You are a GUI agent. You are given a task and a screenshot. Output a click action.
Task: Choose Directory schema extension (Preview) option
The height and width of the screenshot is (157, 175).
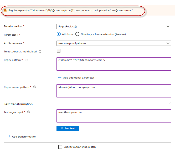pyautogui.click(x=77, y=34)
